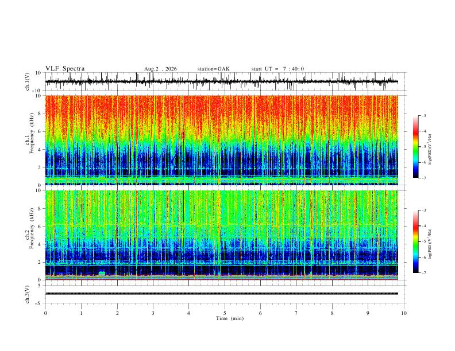Click the ch.1 voltage waveform trace
The height and width of the screenshot is (351, 455).
[221, 81]
